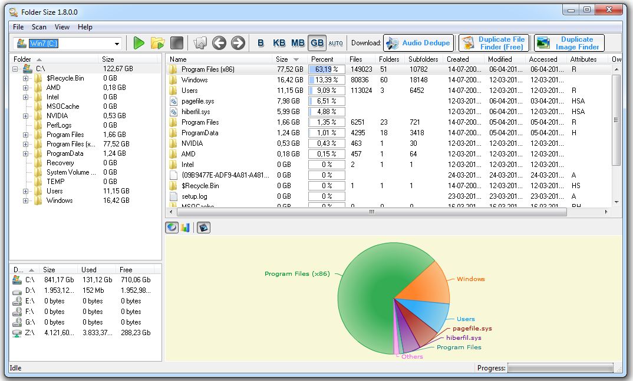This screenshot has width=633, height=381.
Task: Click the Audio Dedupe download button
Action: tap(418, 43)
